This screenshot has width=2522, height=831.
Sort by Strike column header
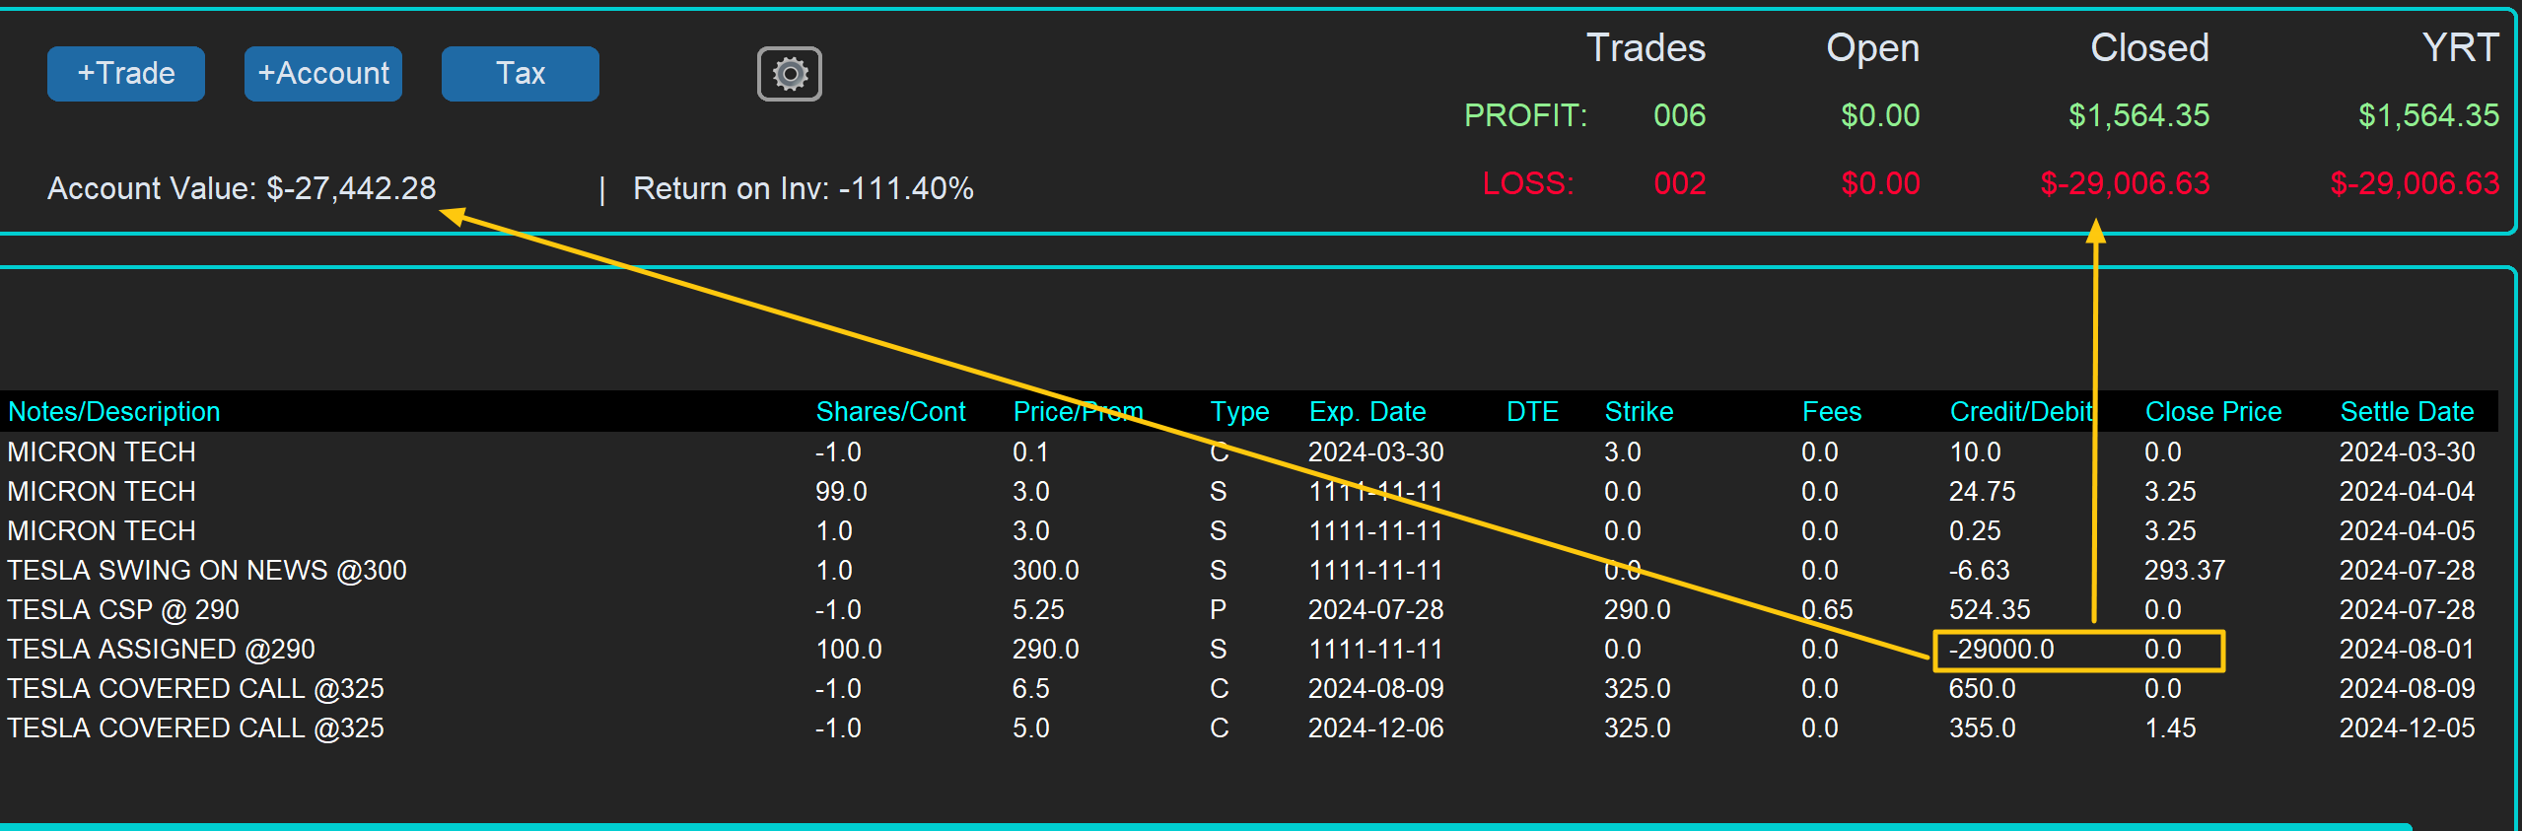pyautogui.click(x=1639, y=412)
